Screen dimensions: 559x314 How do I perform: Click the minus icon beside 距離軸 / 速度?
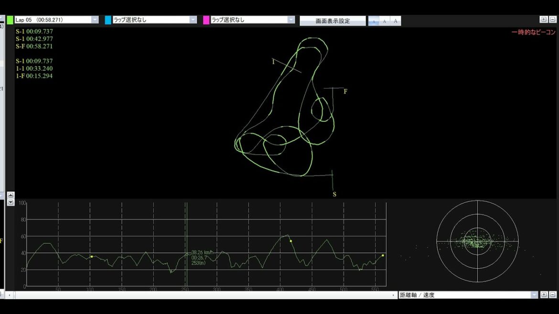tap(552, 295)
